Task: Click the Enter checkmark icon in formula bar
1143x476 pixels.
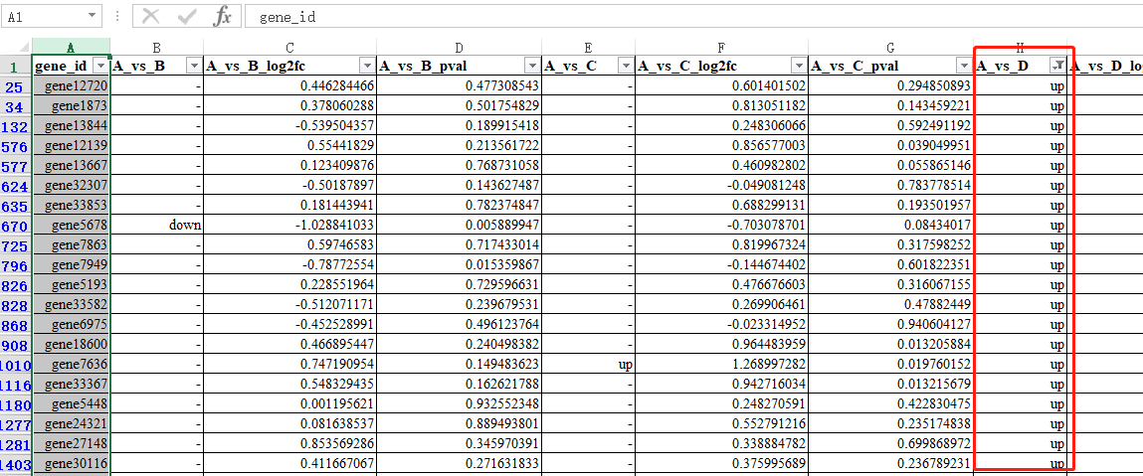Action: (x=186, y=16)
